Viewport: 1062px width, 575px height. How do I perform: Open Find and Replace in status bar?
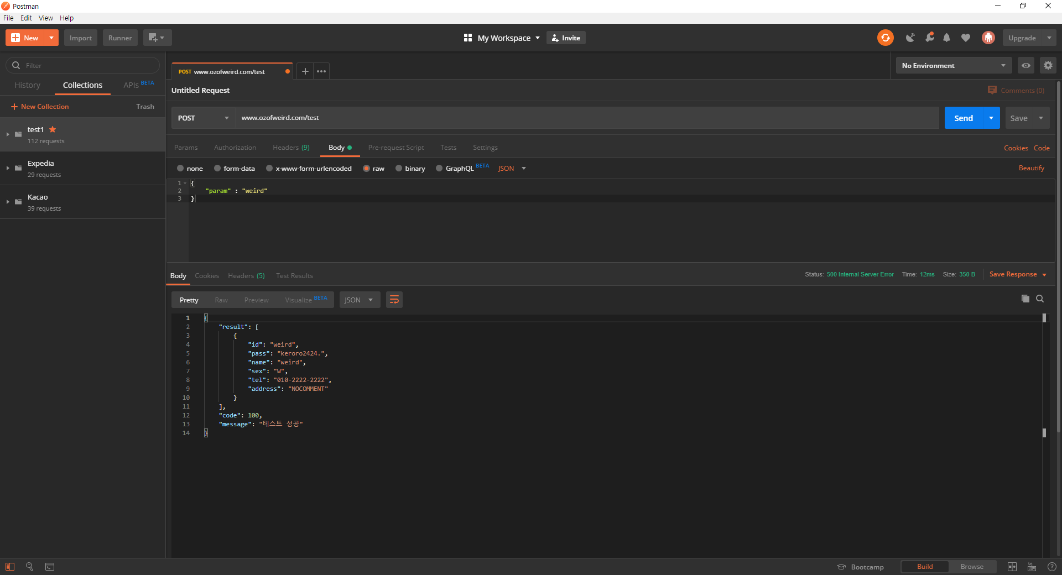click(x=29, y=567)
